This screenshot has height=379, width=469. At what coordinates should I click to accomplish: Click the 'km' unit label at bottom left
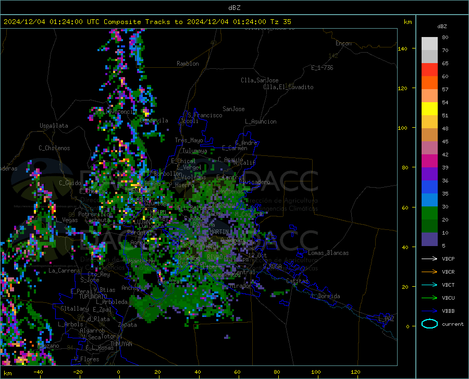click(7, 373)
